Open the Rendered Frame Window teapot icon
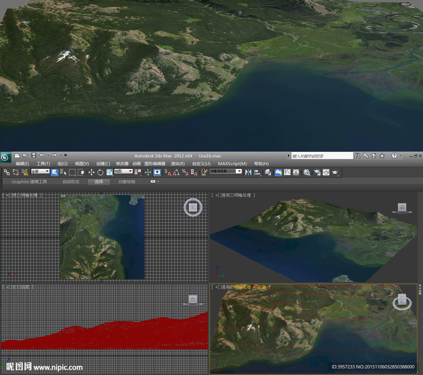The image size is (423, 375). (x=326, y=172)
